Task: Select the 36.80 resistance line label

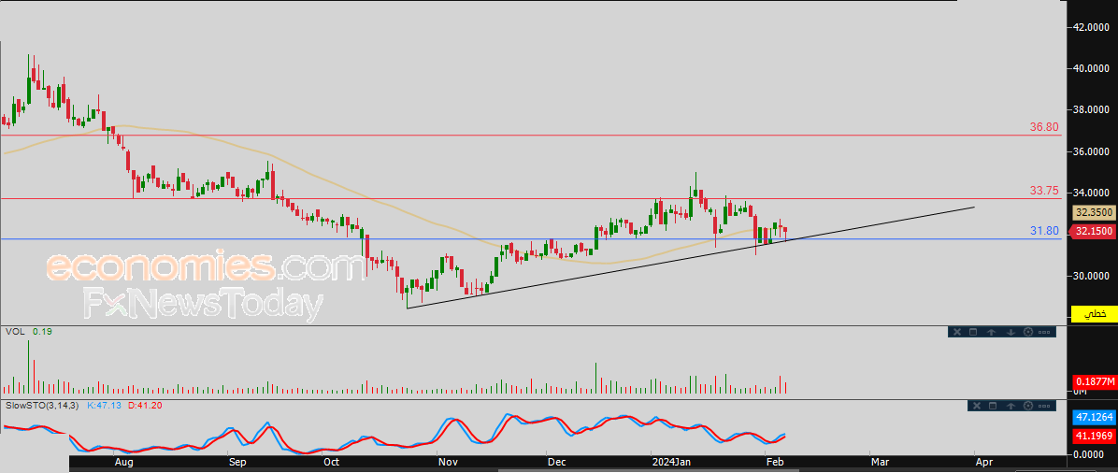Action: coord(1044,126)
